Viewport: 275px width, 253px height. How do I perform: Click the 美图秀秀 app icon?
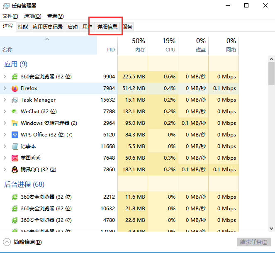coord(15,158)
